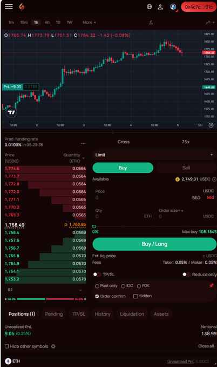Focus the Qty ETH input

124,213
